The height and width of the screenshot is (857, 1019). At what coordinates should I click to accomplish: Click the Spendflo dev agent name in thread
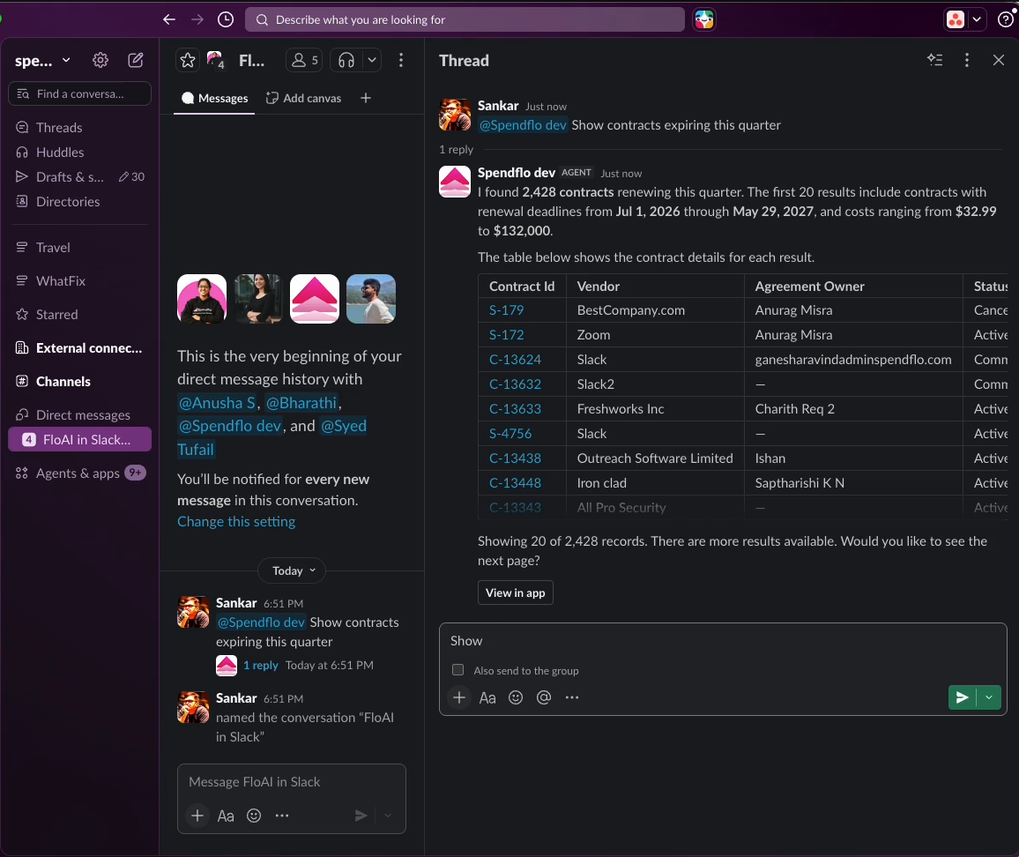516,172
